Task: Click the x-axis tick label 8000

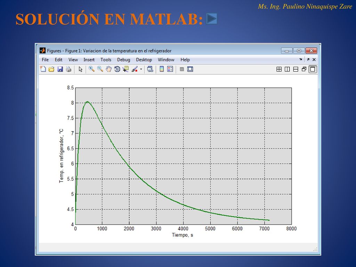Action: point(291,229)
